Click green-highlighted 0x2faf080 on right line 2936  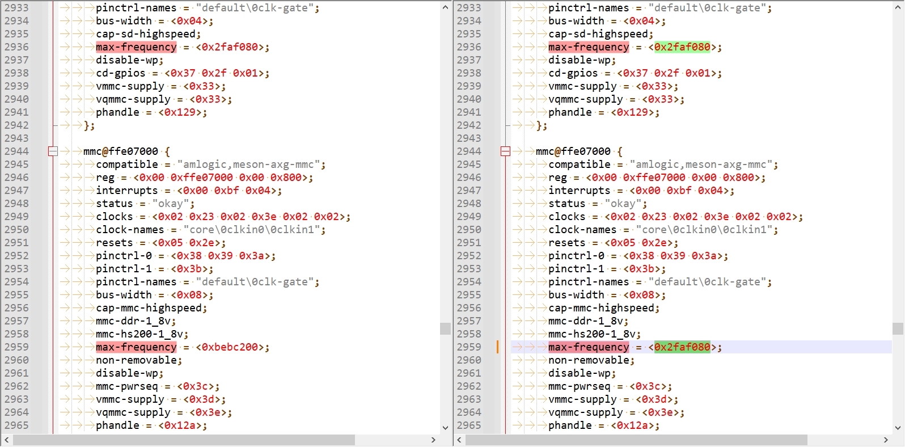click(682, 47)
